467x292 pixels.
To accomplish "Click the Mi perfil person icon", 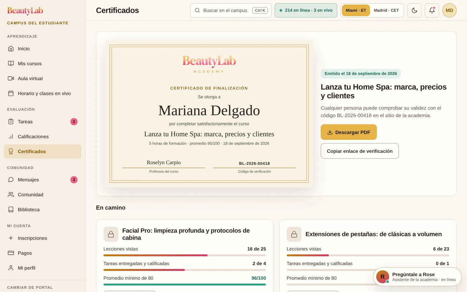I will coord(11,268).
